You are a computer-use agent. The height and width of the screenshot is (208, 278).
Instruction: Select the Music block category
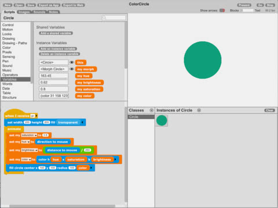(7, 70)
